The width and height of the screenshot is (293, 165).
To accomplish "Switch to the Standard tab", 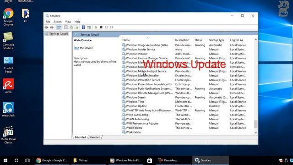I will [95, 137].
